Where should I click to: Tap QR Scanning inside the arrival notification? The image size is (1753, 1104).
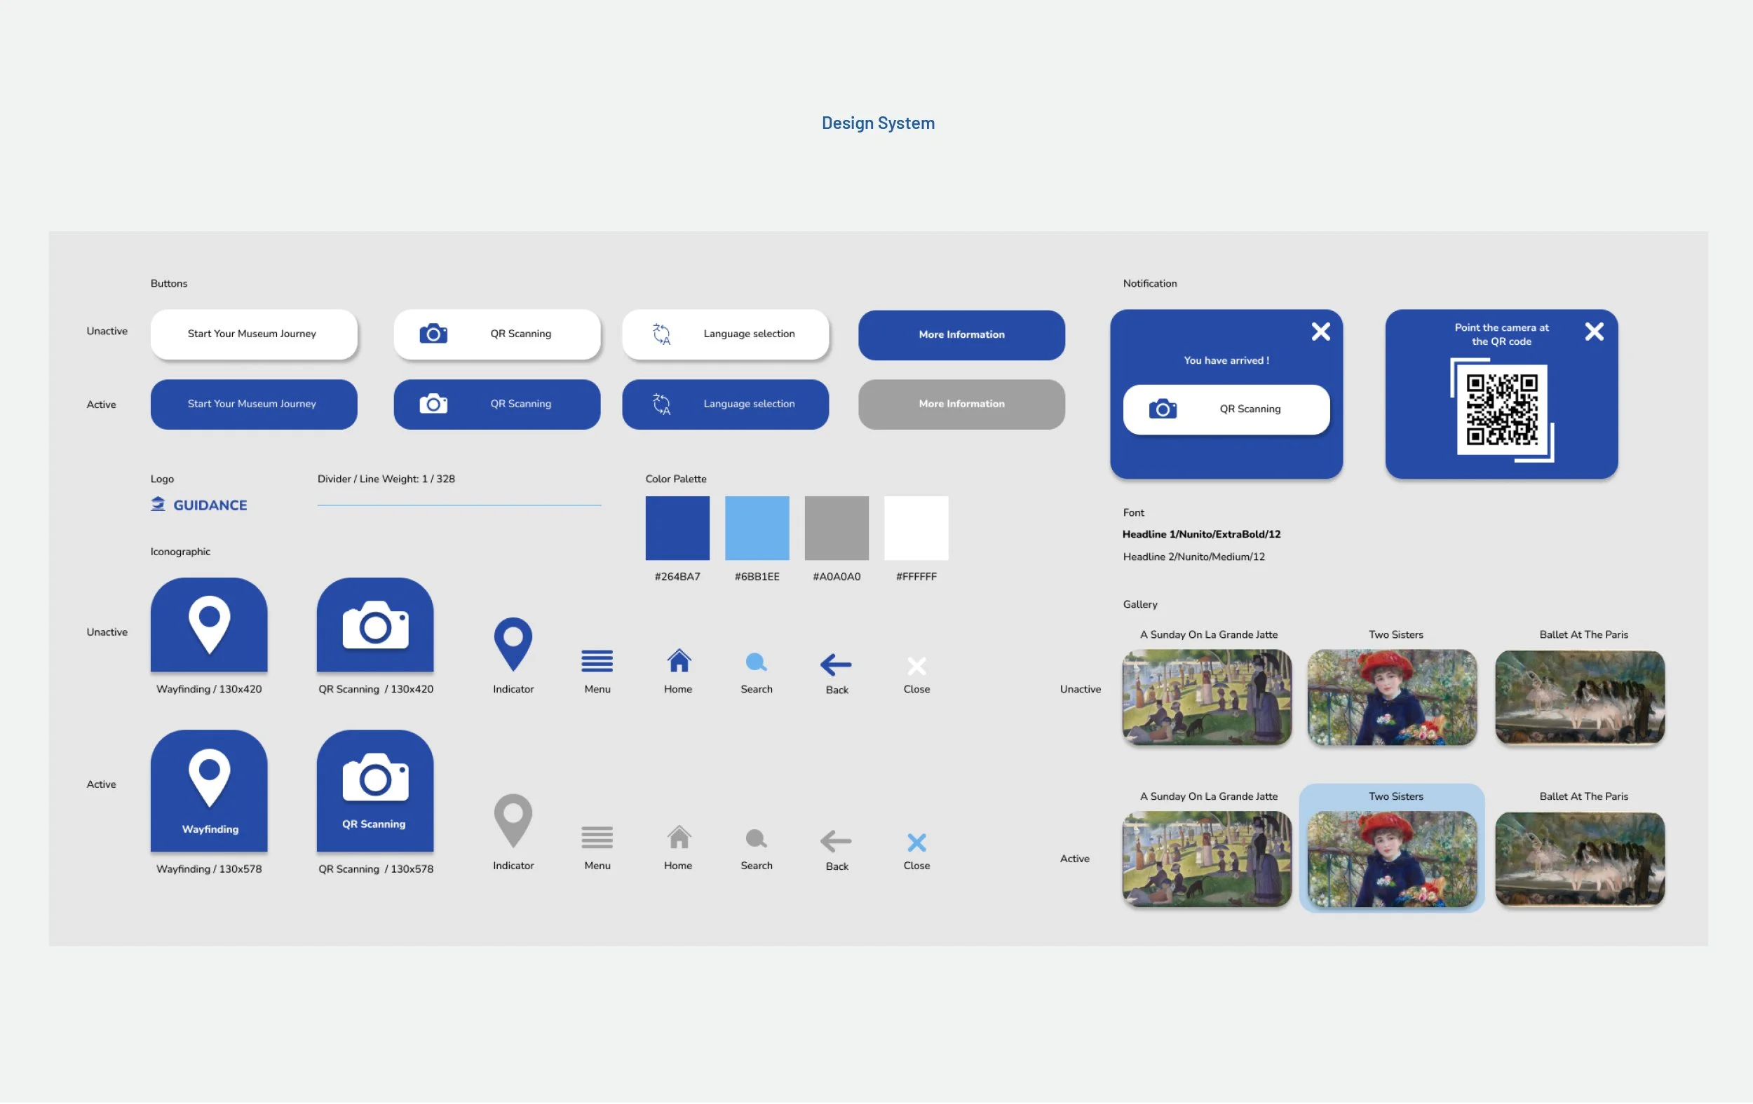click(x=1226, y=410)
